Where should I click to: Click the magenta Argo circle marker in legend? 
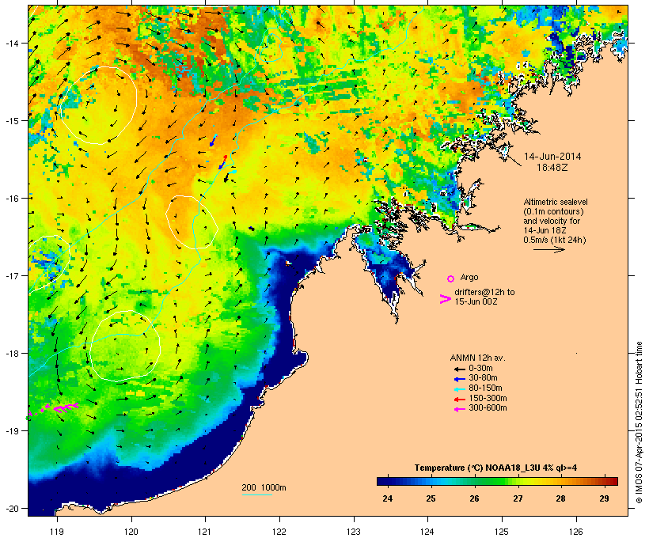(x=451, y=278)
